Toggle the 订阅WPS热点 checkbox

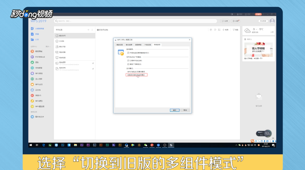[128, 61]
